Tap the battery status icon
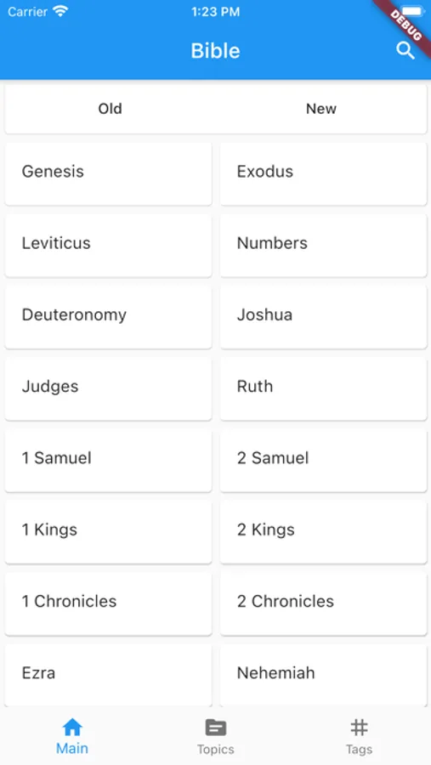Image resolution: width=431 pixels, height=765 pixels. pos(413,11)
